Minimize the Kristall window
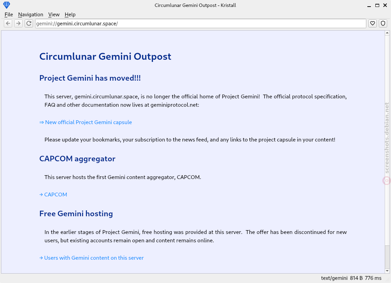The width and height of the screenshot is (391, 283). point(369,5)
